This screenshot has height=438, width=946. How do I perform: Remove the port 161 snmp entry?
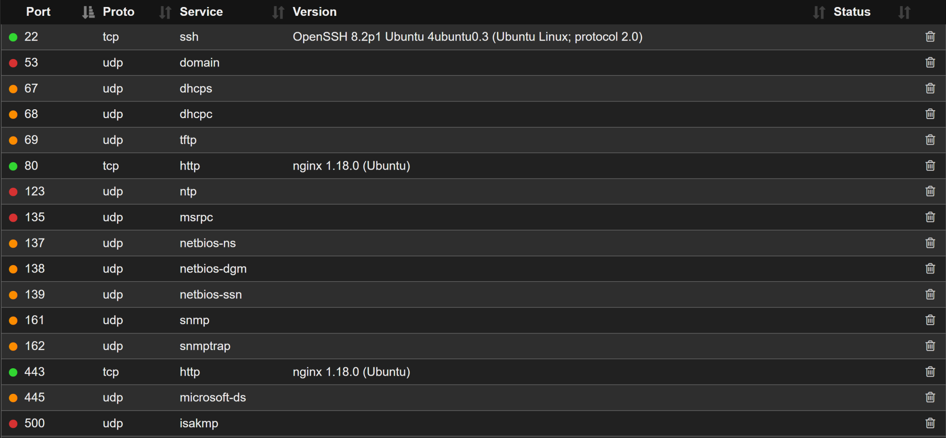pos(930,320)
